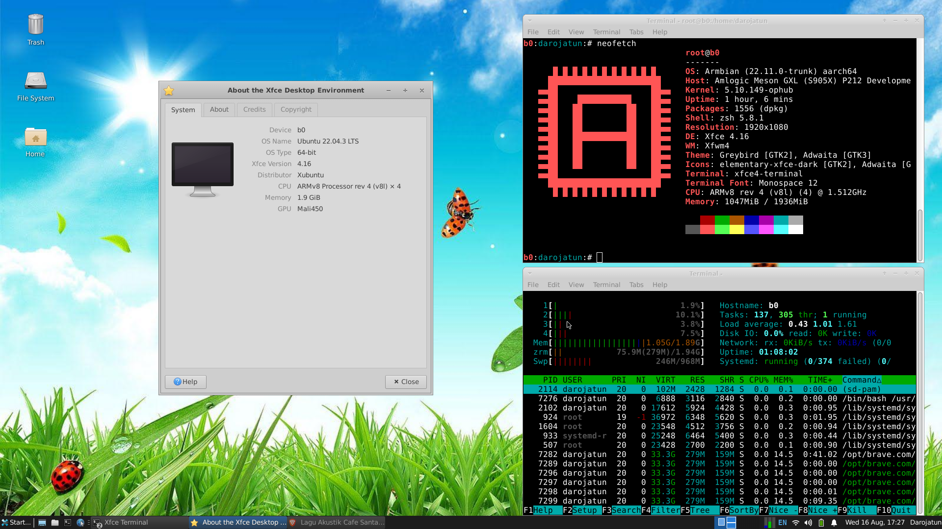Launch the web browser panel icon
This screenshot has width=942, height=529.
coord(80,523)
